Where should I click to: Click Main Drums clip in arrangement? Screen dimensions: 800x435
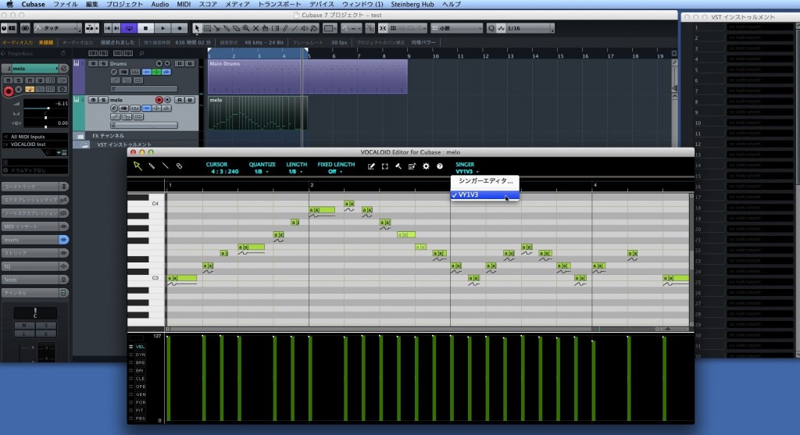click(307, 77)
